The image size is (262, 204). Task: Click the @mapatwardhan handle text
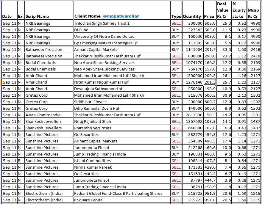coord(121,16)
